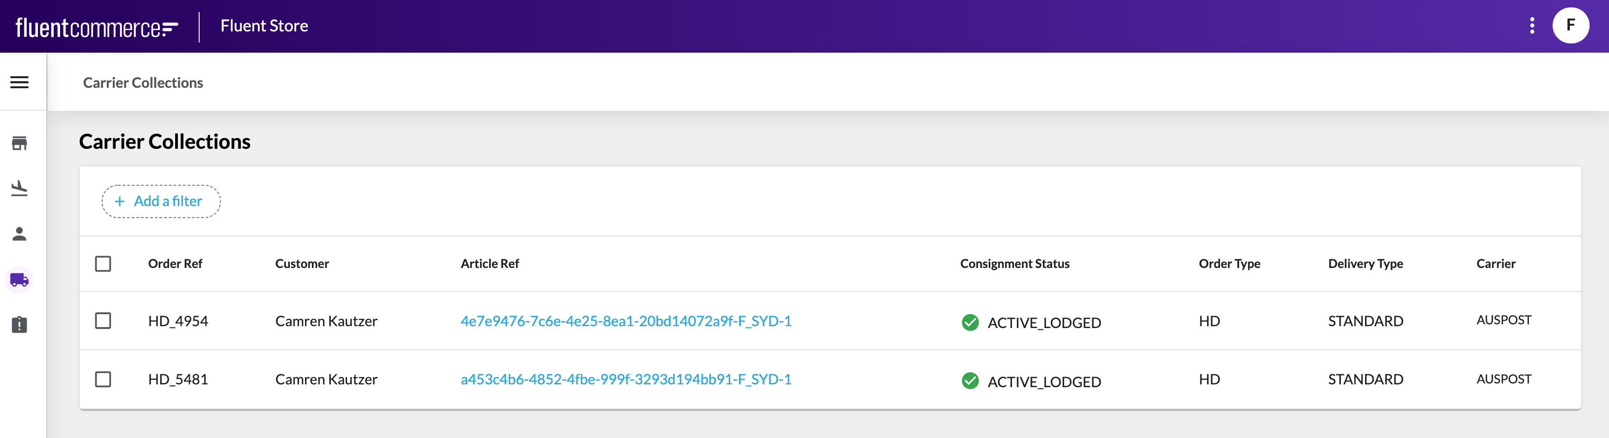
Task: Check the box for order HD_5481
Action: point(103,379)
